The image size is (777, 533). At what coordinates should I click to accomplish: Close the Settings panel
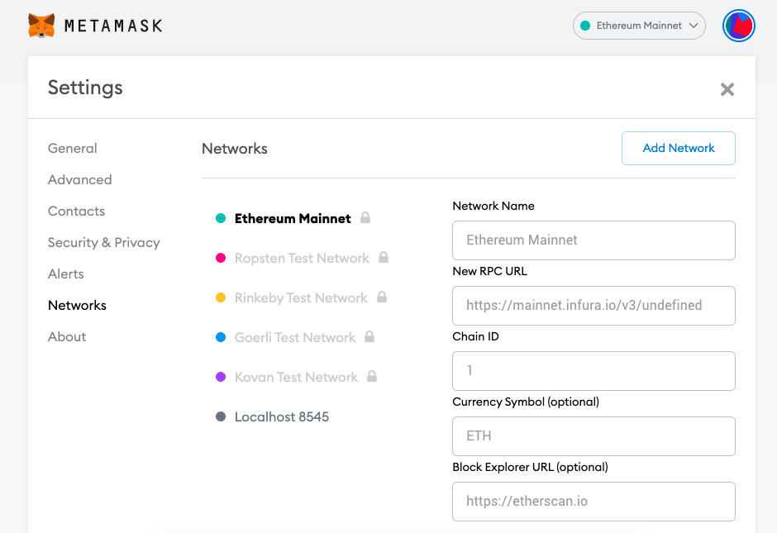pyautogui.click(x=727, y=89)
